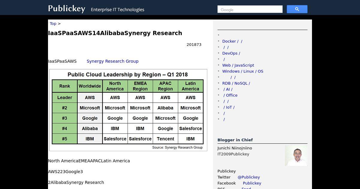Open the Synergy Research Group link

(112, 61)
